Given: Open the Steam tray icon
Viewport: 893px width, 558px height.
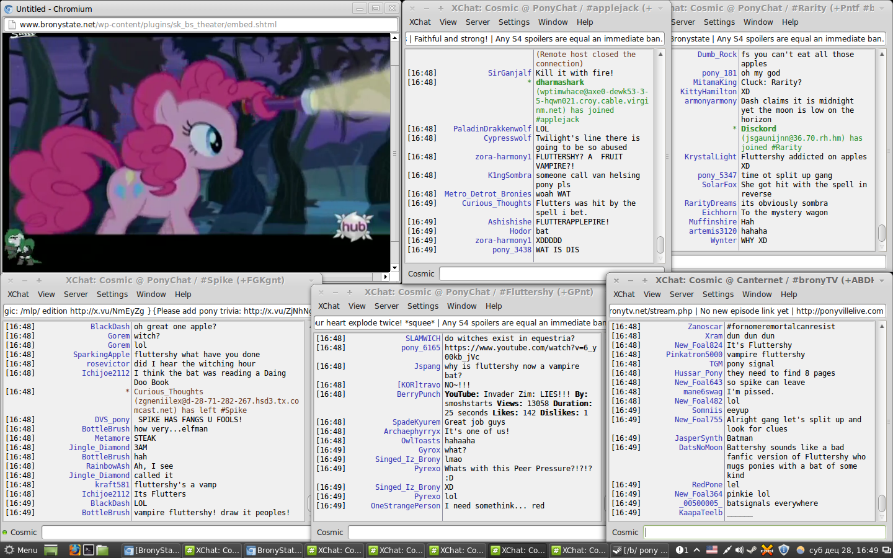Looking at the screenshot, I should pyautogui.click(x=752, y=550).
